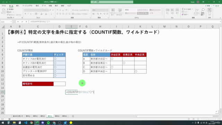The image size is (222, 125).
Task: Open Windows Start menu
Action: 3,123
